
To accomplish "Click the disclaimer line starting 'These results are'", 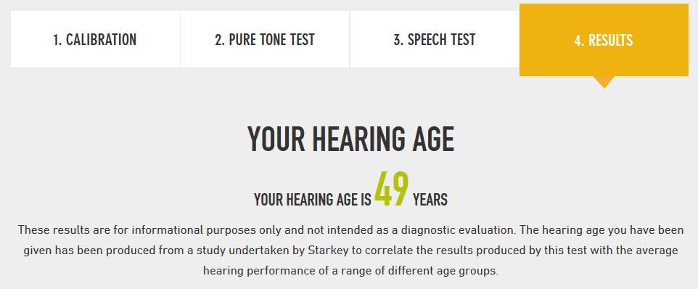I will [350, 230].
